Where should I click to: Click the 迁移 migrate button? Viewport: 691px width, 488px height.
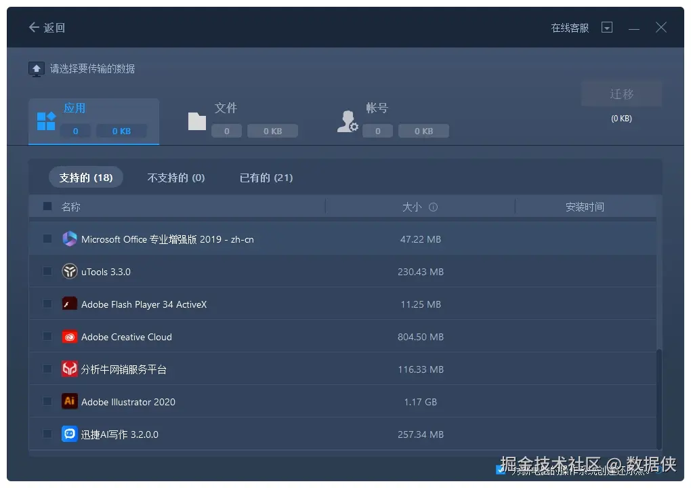(621, 94)
